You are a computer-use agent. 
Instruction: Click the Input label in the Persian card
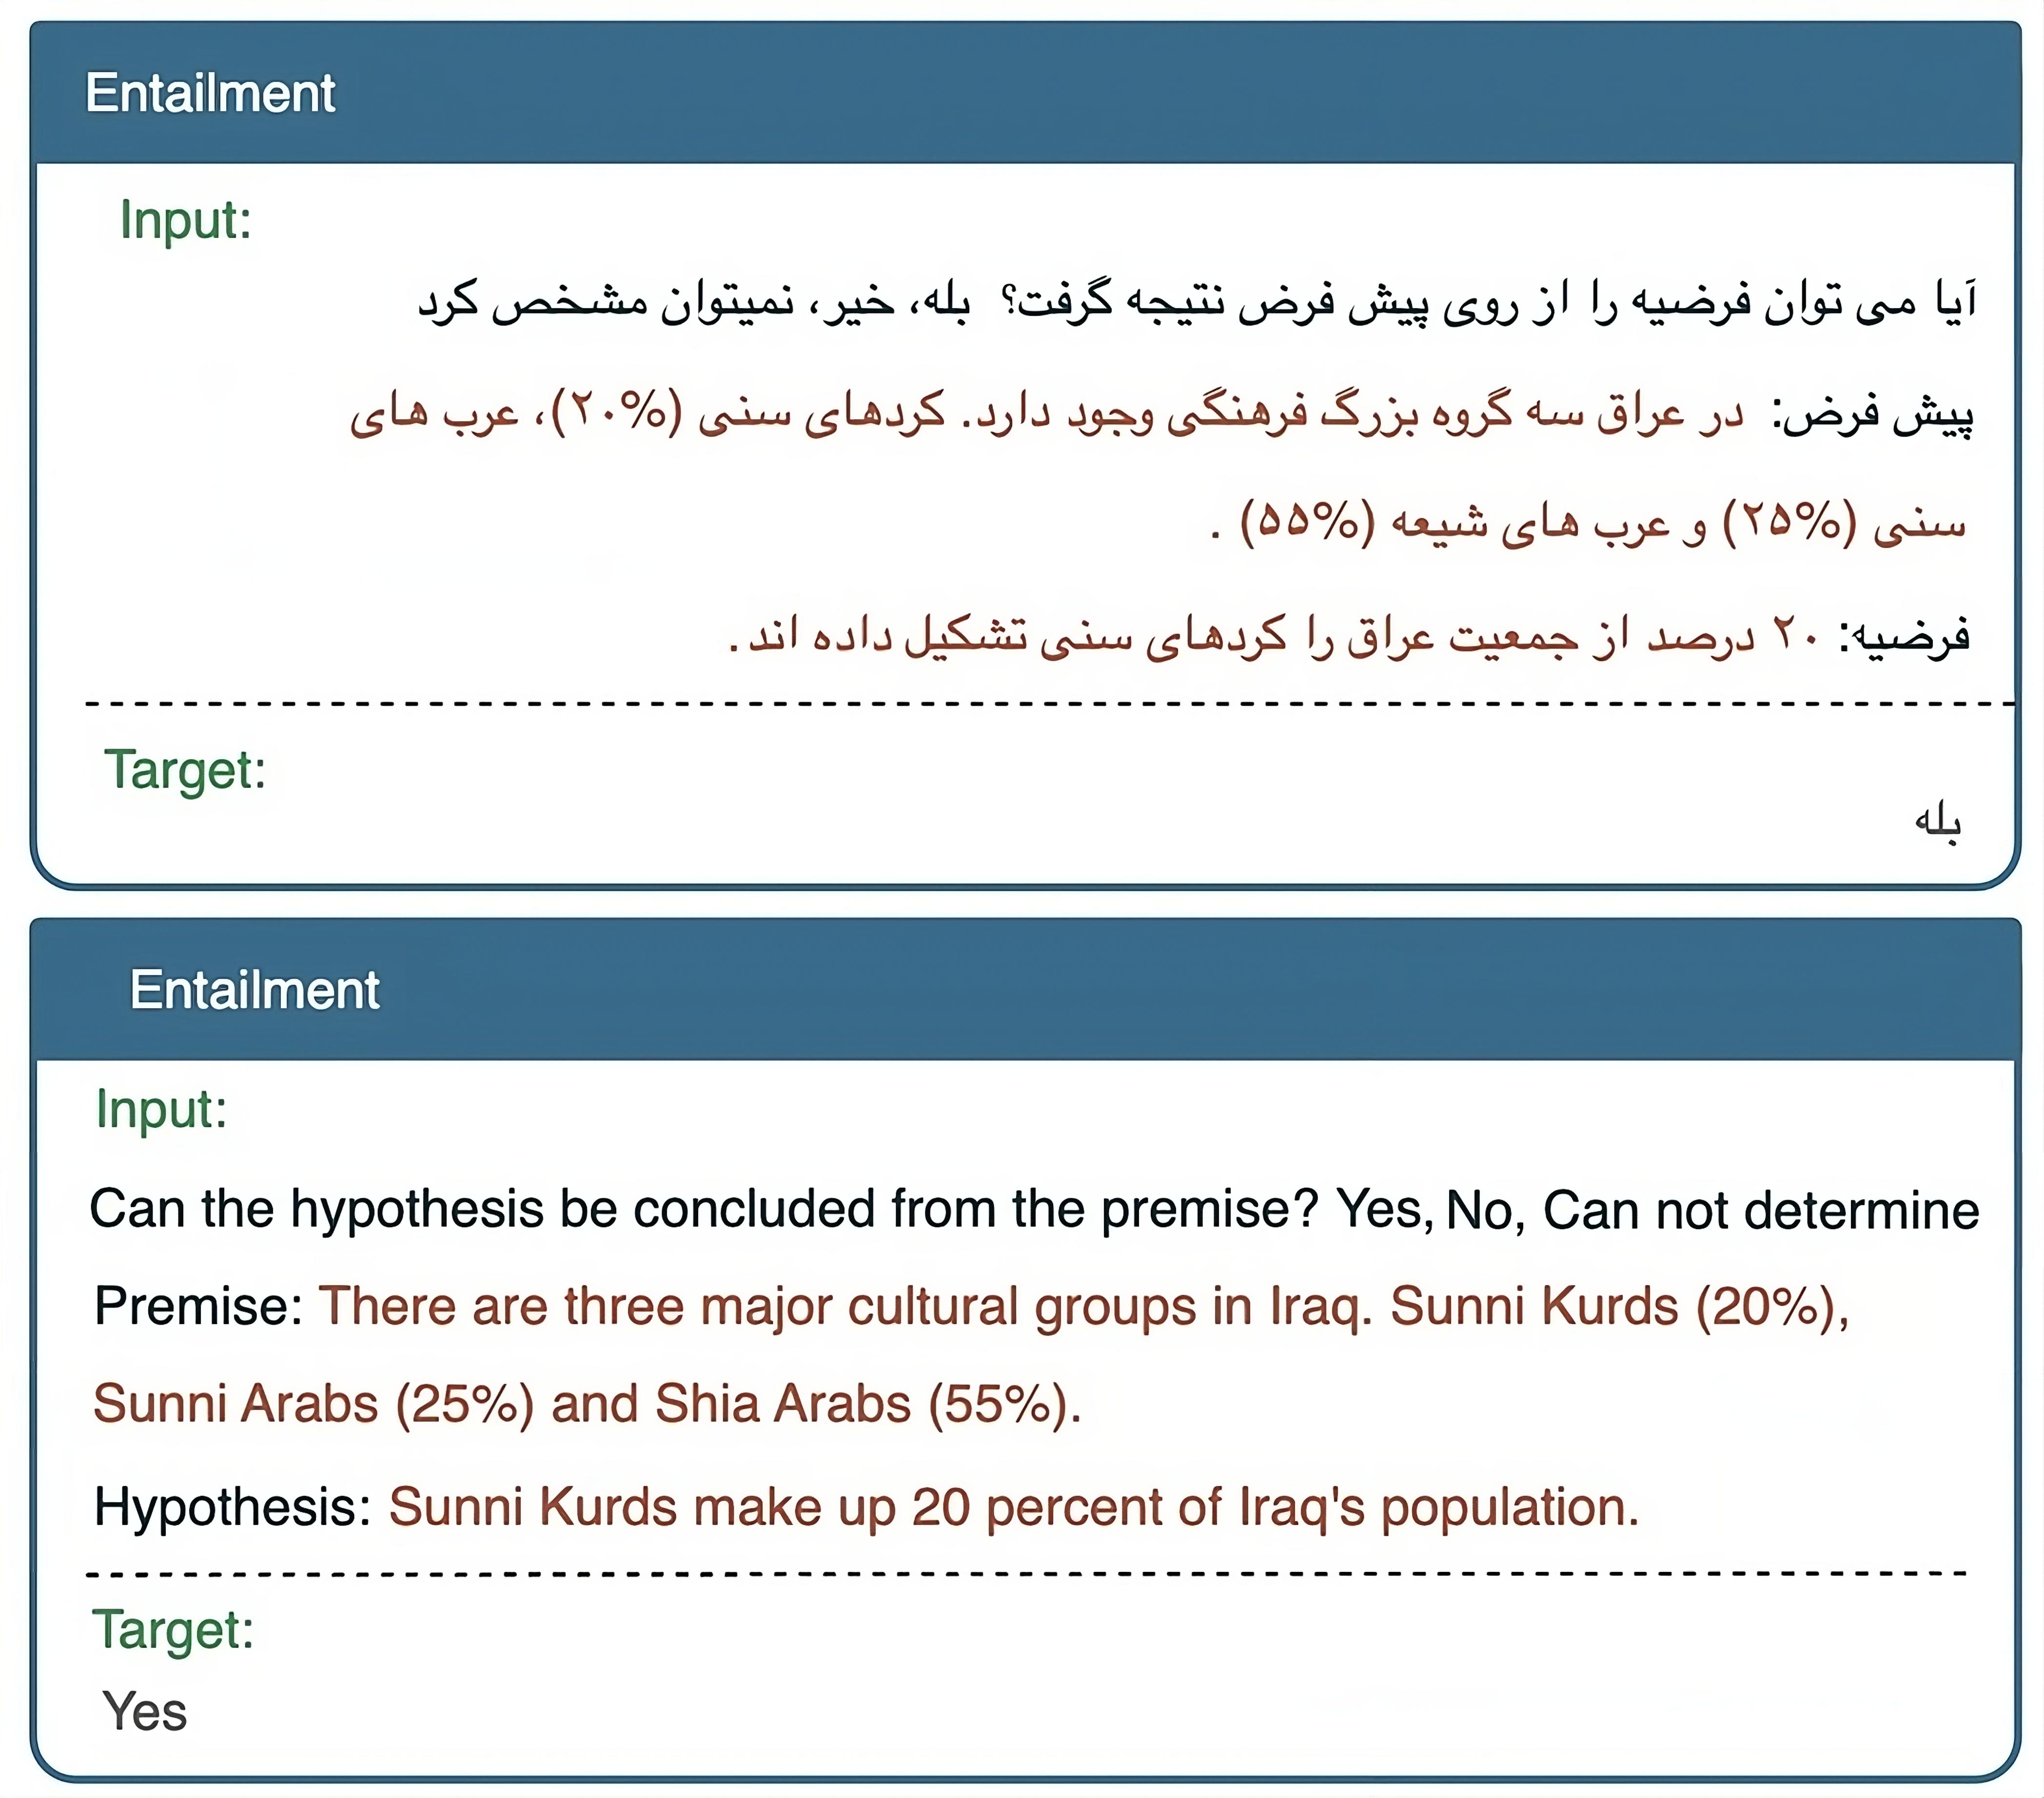point(186,221)
